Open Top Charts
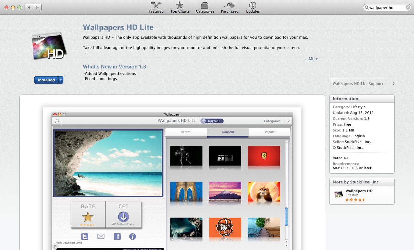Screen dimensions: 414x250 (x=180, y=7)
